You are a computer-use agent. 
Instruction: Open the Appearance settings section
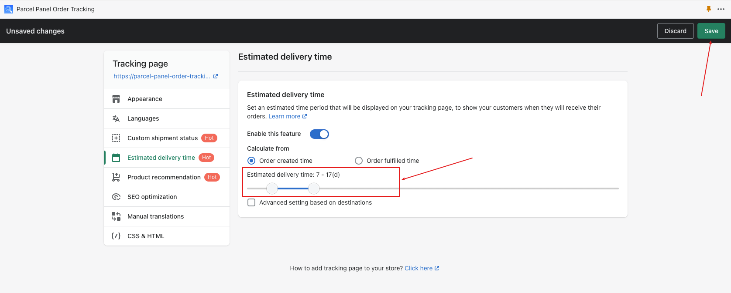(167, 99)
